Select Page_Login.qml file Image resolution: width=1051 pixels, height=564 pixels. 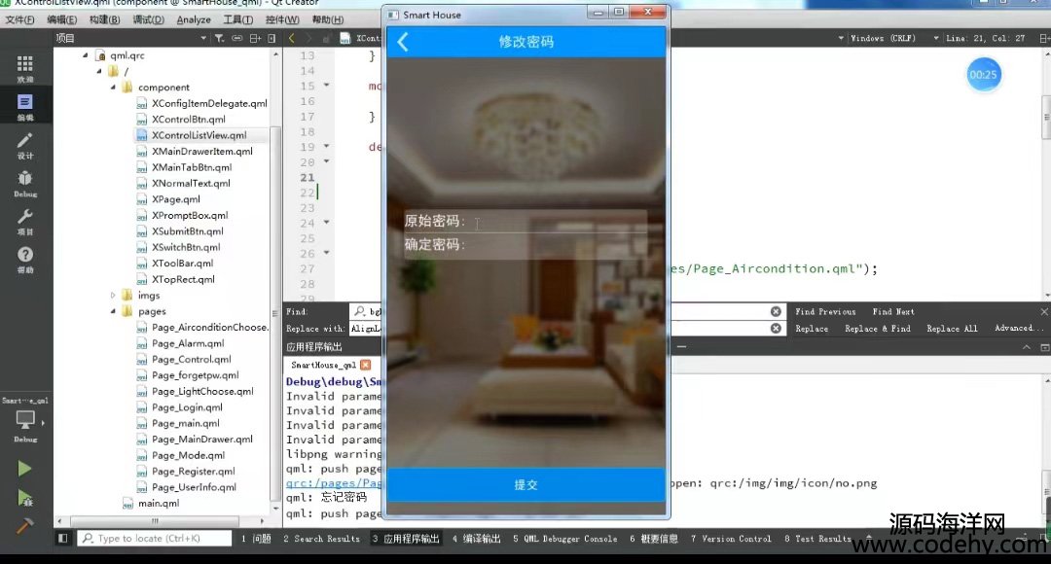187,407
